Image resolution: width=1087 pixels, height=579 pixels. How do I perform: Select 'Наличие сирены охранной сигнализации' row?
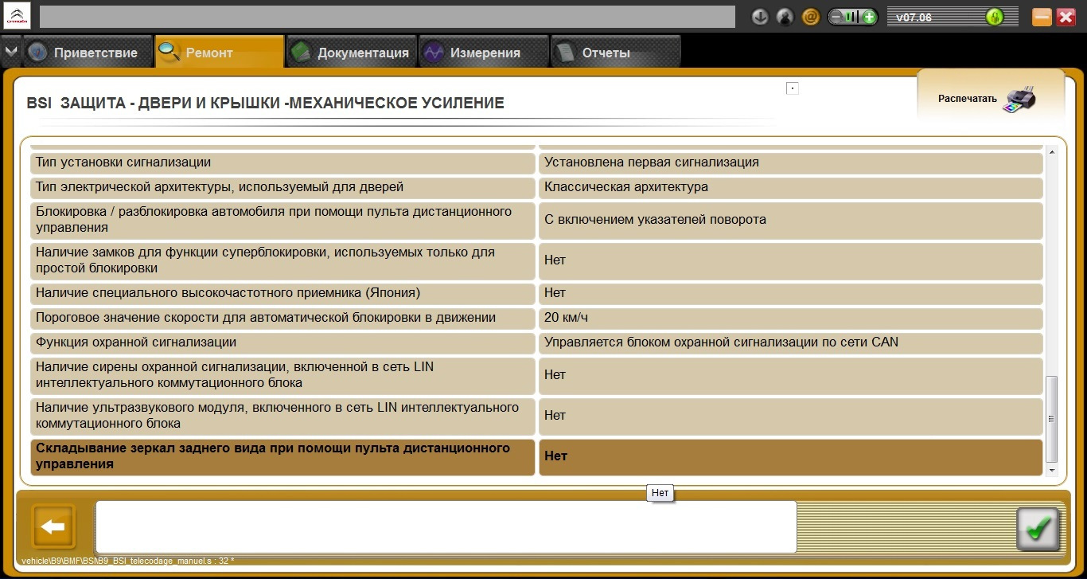(282, 375)
